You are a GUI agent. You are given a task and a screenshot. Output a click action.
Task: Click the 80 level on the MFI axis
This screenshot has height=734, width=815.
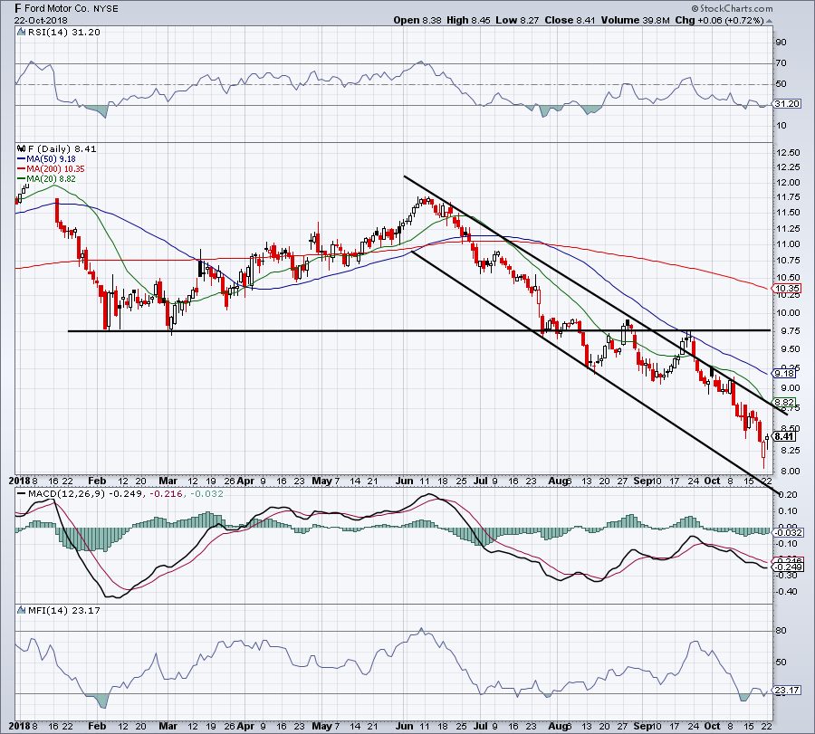781,631
